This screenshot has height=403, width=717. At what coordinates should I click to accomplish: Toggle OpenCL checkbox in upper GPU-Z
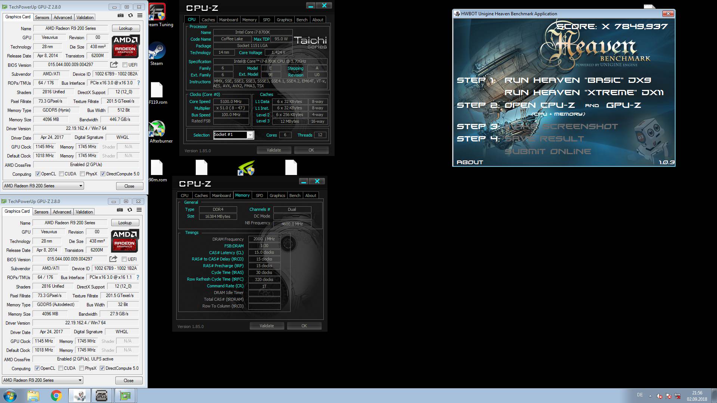38,174
